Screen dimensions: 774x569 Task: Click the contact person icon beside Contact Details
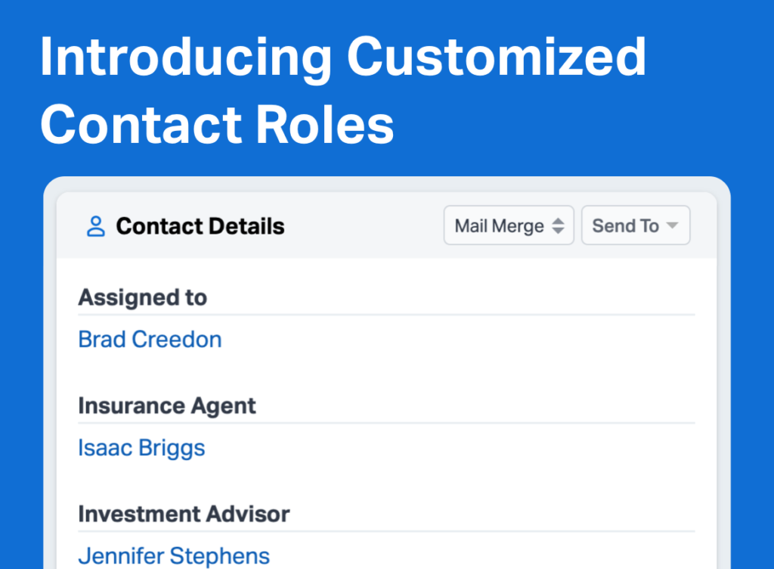[x=95, y=225]
